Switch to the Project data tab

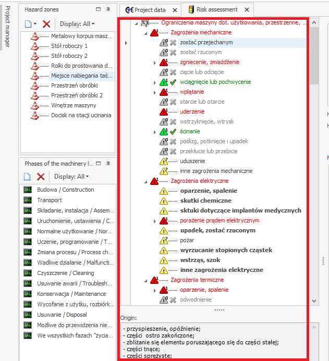(x=148, y=10)
